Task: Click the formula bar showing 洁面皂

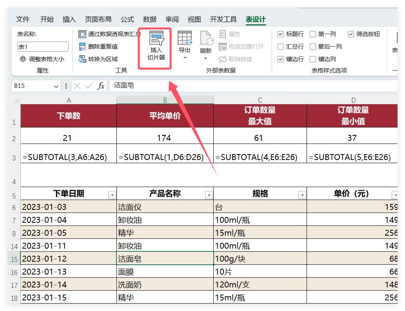Action: [x=253, y=85]
